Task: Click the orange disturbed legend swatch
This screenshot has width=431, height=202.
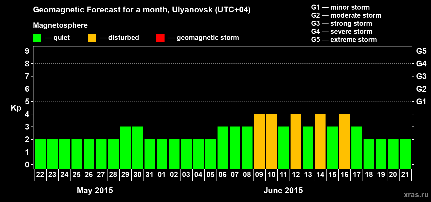Action: (x=92, y=38)
